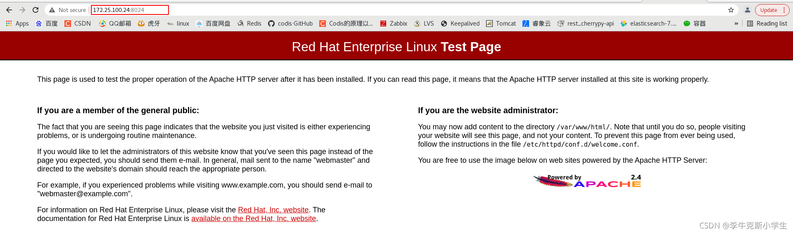The width and height of the screenshot is (793, 233).
Task: Go forward to the next page
Action: coord(22,10)
